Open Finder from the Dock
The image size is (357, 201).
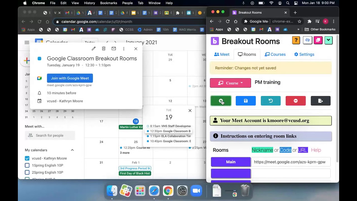pyautogui.click(x=112, y=191)
